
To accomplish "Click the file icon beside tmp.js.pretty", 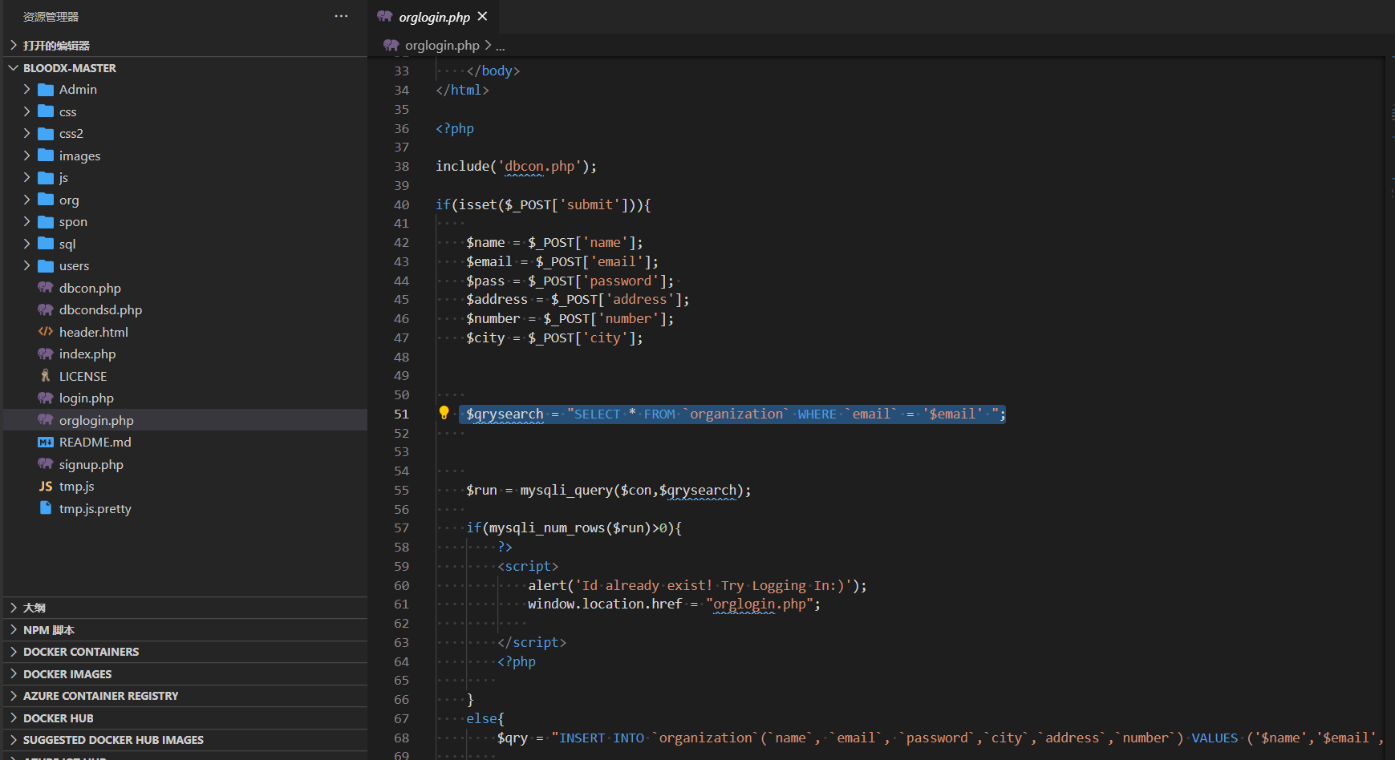I will click(x=46, y=508).
